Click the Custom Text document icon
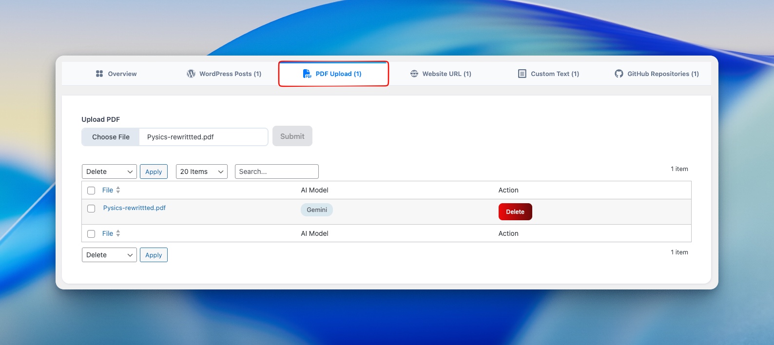 522,74
